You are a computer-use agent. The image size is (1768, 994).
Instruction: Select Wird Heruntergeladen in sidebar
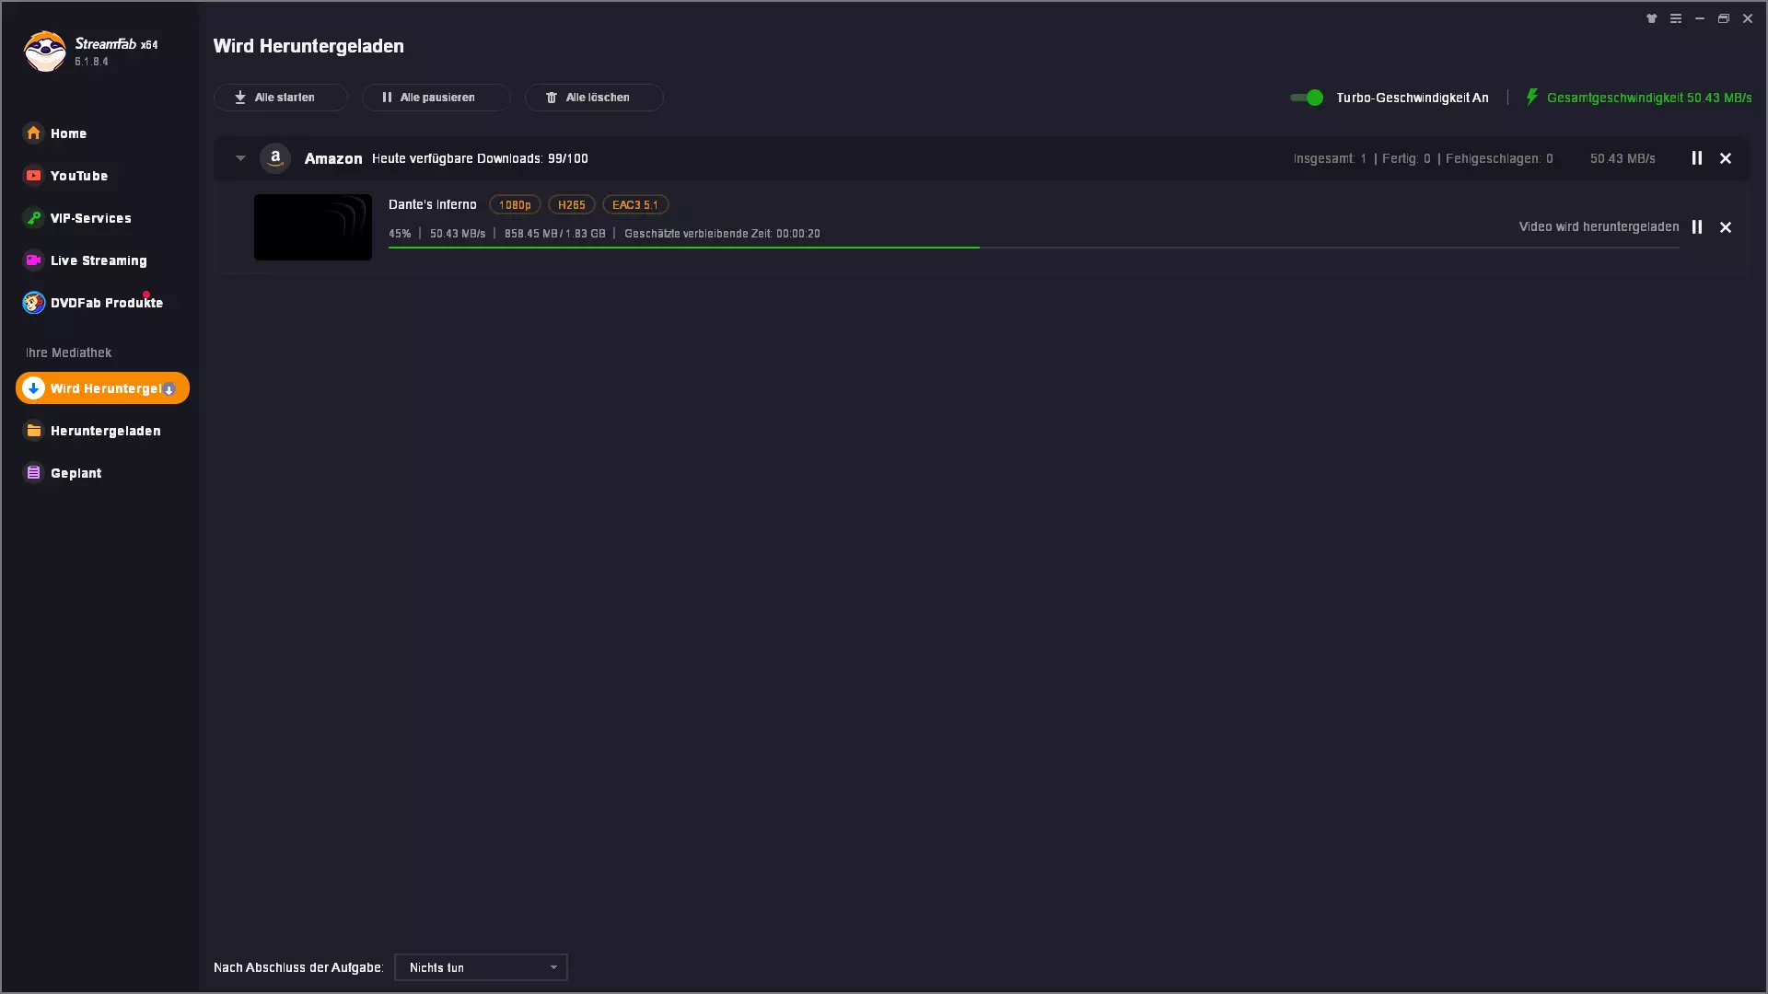pyautogui.click(x=102, y=388)
